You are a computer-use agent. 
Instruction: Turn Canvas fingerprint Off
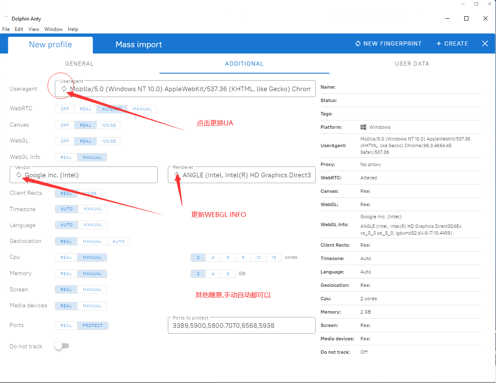65,125
